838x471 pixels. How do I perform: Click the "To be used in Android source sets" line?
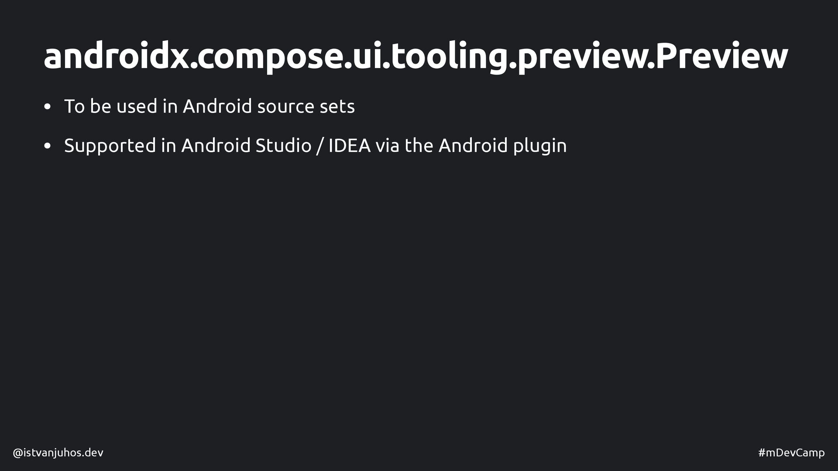pos(209,106)
